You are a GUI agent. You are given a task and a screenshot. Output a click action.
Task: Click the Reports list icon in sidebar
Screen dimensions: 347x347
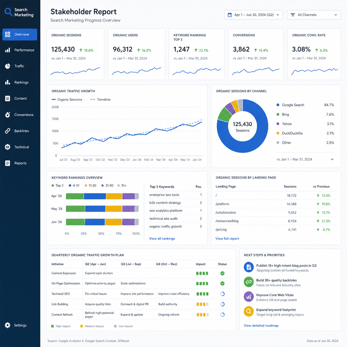click(x=7, y=163)
